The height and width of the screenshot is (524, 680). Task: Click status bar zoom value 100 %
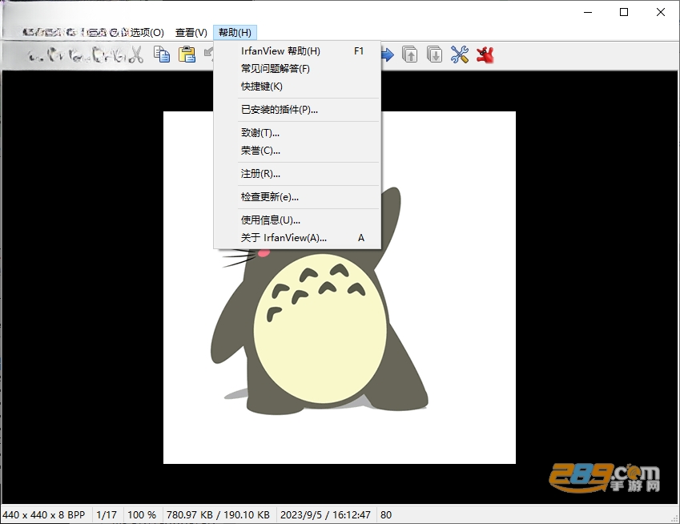click(x=142, y=515)
